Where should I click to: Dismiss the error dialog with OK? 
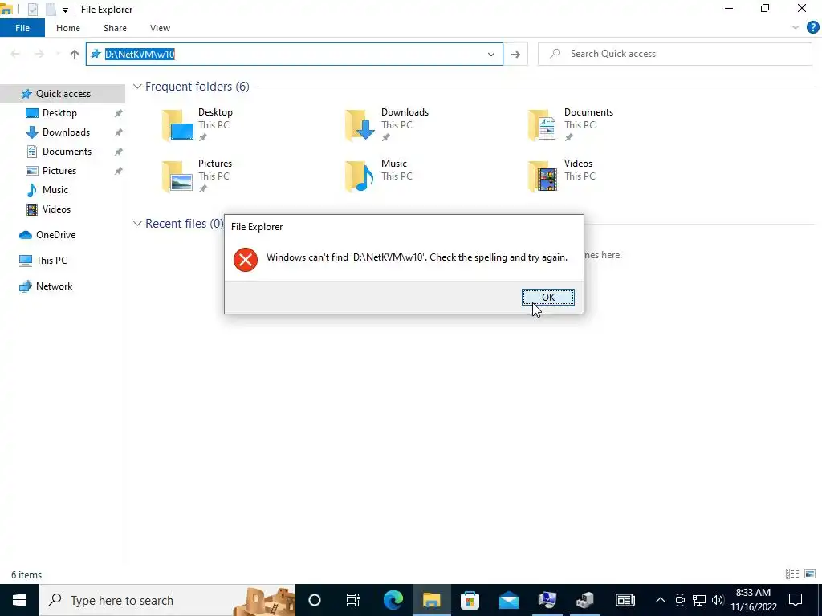(x=547, y=297)
